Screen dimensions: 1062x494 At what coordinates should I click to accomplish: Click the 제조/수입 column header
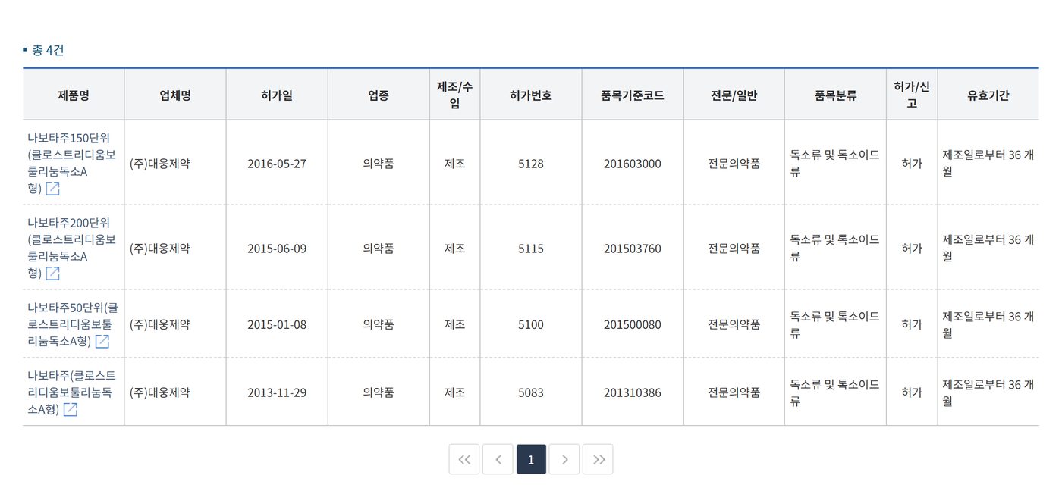tap(455, 95)
